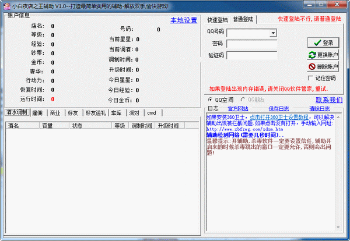
Task: Click the green checkmark 登录 button
Action: pyautogui.click(x=323, y=42)
